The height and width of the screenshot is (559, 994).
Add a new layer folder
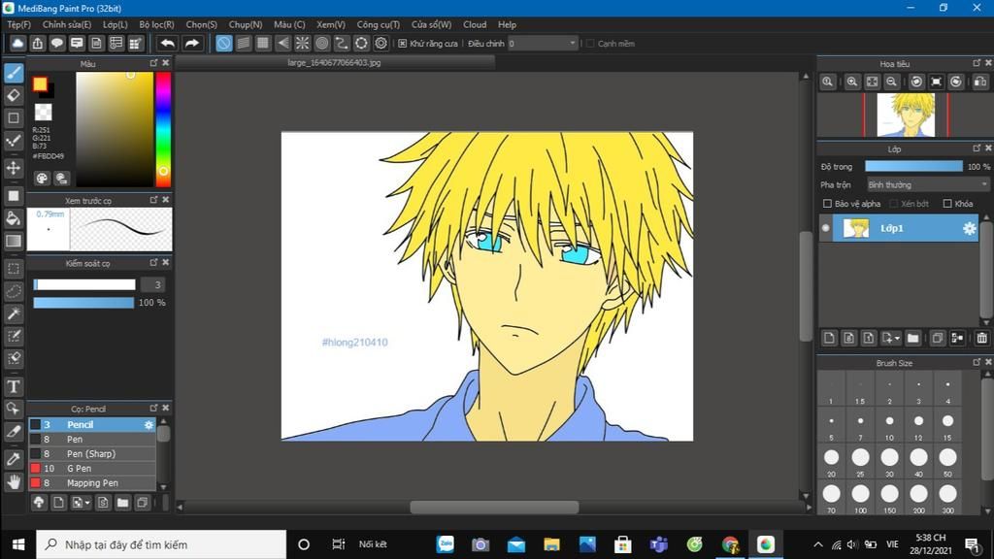(x=912, y=338)
